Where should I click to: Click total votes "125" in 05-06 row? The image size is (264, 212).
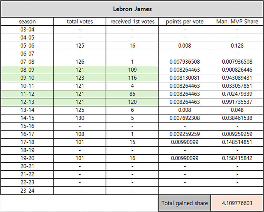80,46
